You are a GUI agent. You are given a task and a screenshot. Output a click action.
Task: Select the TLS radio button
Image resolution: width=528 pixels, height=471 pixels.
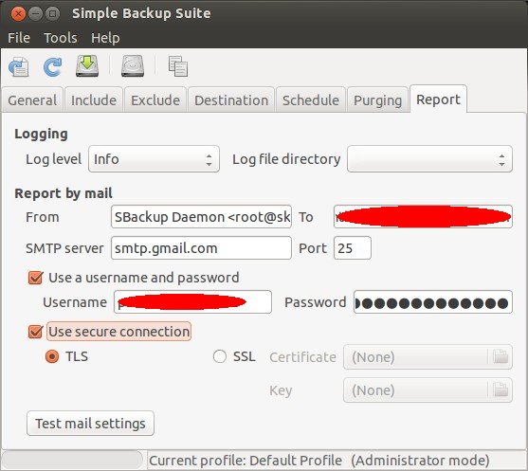click(x=52, y=356)
